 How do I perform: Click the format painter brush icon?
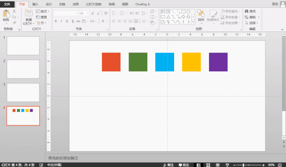click(14, 23)
